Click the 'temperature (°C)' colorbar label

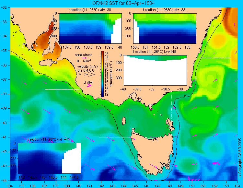111,74
